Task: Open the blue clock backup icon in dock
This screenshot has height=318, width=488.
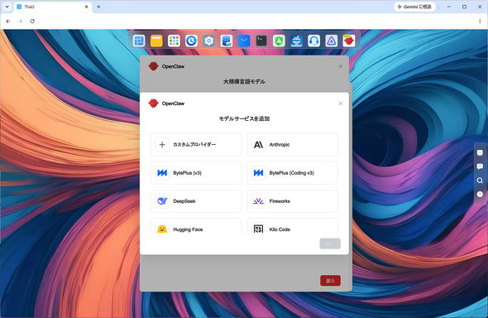Action: coord(191,41)
